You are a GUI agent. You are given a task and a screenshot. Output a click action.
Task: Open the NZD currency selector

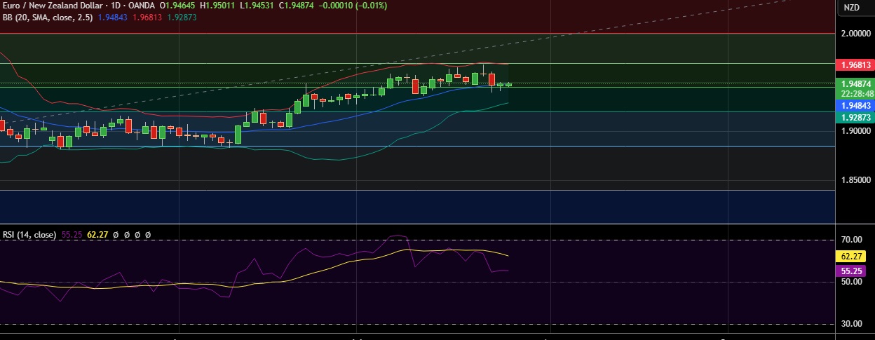pos(851,8)
